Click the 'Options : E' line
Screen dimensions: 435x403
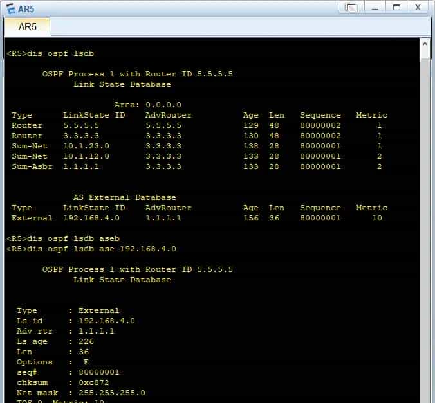(x=53, y=362)
